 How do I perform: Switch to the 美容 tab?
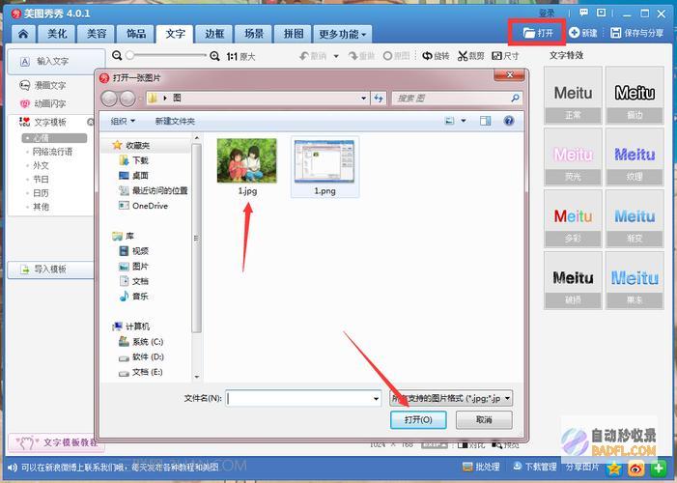97,34
